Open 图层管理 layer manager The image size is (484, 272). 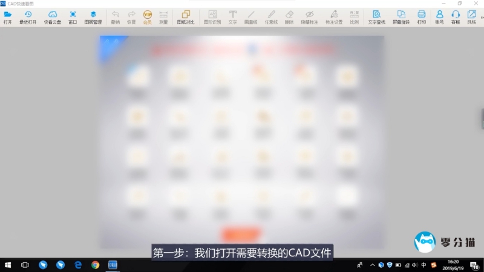(x=93, y=18)
